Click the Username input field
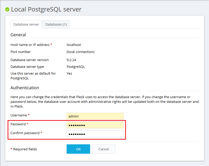This screenshot has height=166, width=209. click(95, 116)
